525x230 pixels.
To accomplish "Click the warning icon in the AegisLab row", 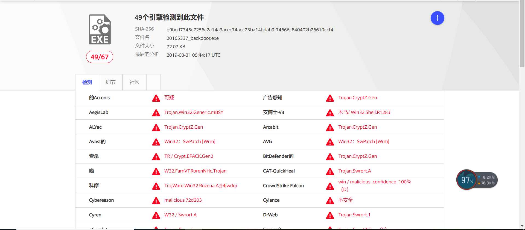I will click(x=156, y=113).
